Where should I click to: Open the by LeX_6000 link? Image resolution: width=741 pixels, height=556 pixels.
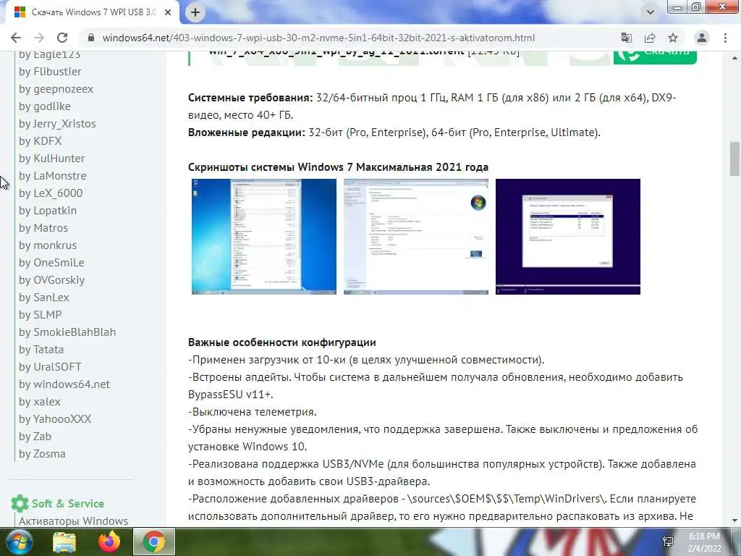click(51, 193)
